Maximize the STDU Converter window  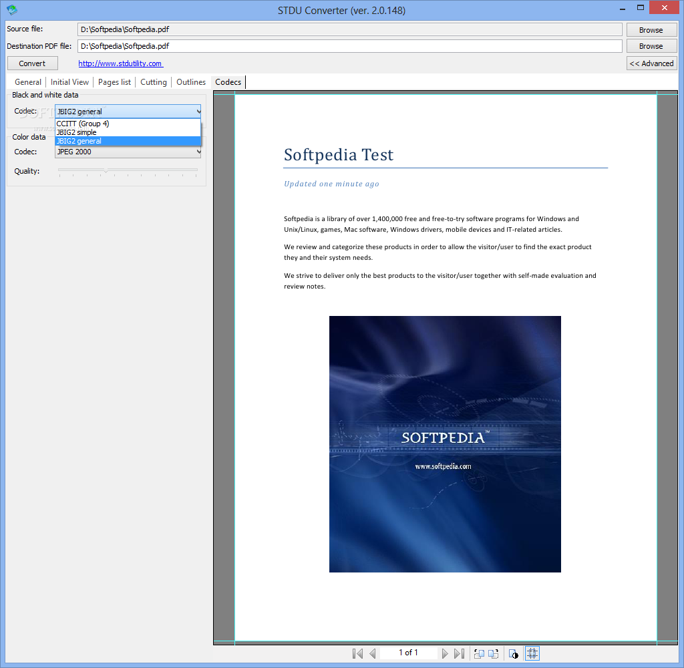(x=641, y=8)
